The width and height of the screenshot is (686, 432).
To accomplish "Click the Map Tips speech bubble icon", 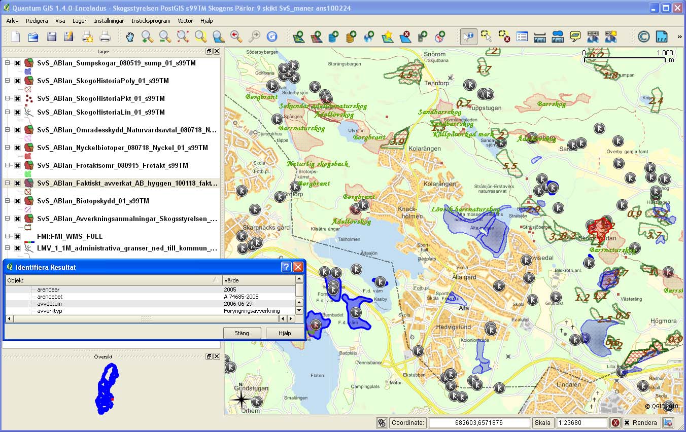I will pyautogui.click(x=575, y=37).
